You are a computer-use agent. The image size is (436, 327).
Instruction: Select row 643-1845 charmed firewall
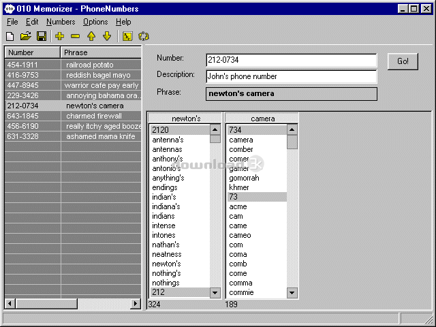73,116
